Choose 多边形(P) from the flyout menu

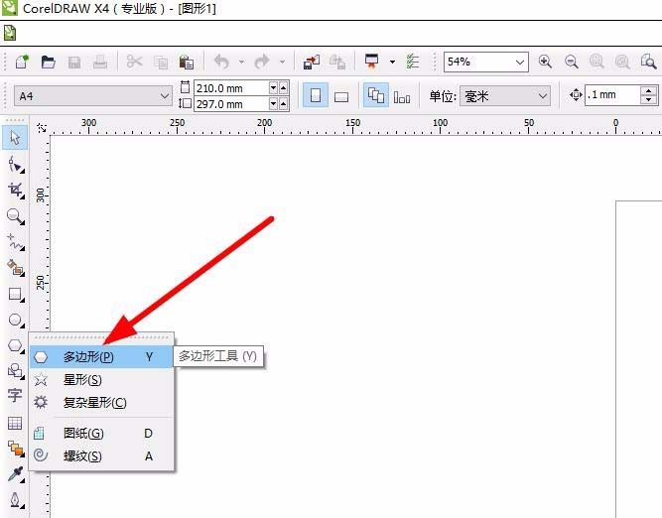(x=88, y=356)
